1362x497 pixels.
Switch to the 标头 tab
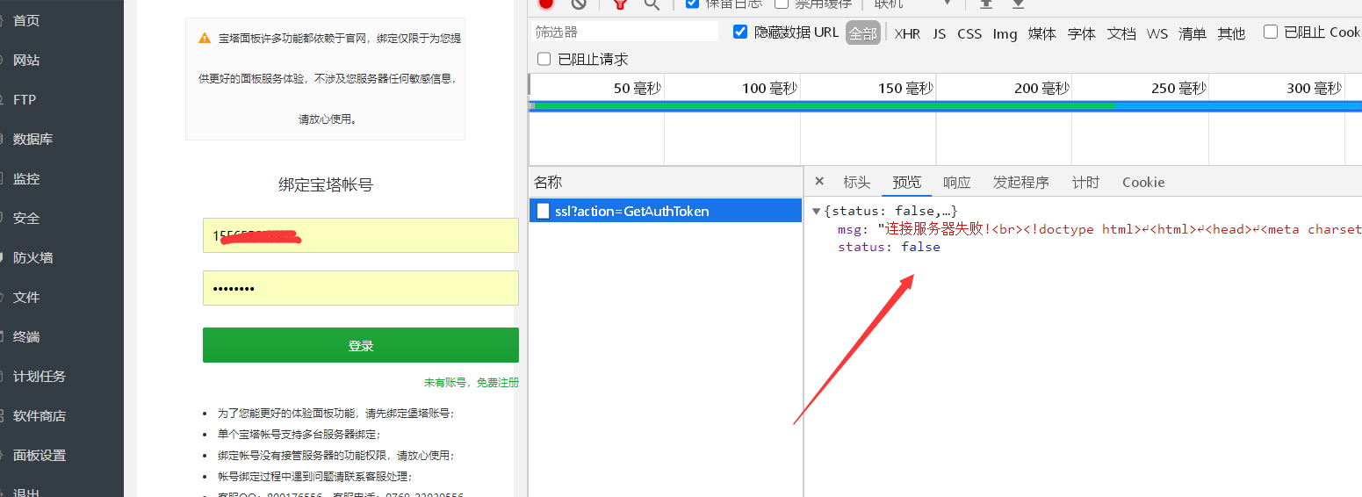[x=857, y=182]
